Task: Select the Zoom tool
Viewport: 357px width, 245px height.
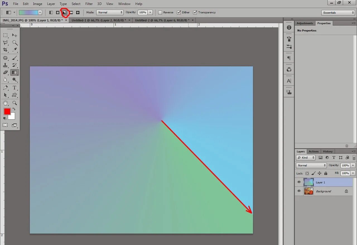Action: 15,103
